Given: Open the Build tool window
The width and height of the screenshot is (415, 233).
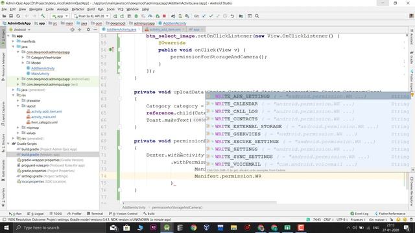Looking at the screenshot, I should (149, 214).
